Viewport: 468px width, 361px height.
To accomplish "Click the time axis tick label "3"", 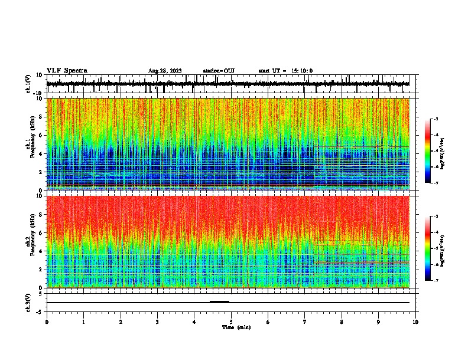I will coord(157,322).
